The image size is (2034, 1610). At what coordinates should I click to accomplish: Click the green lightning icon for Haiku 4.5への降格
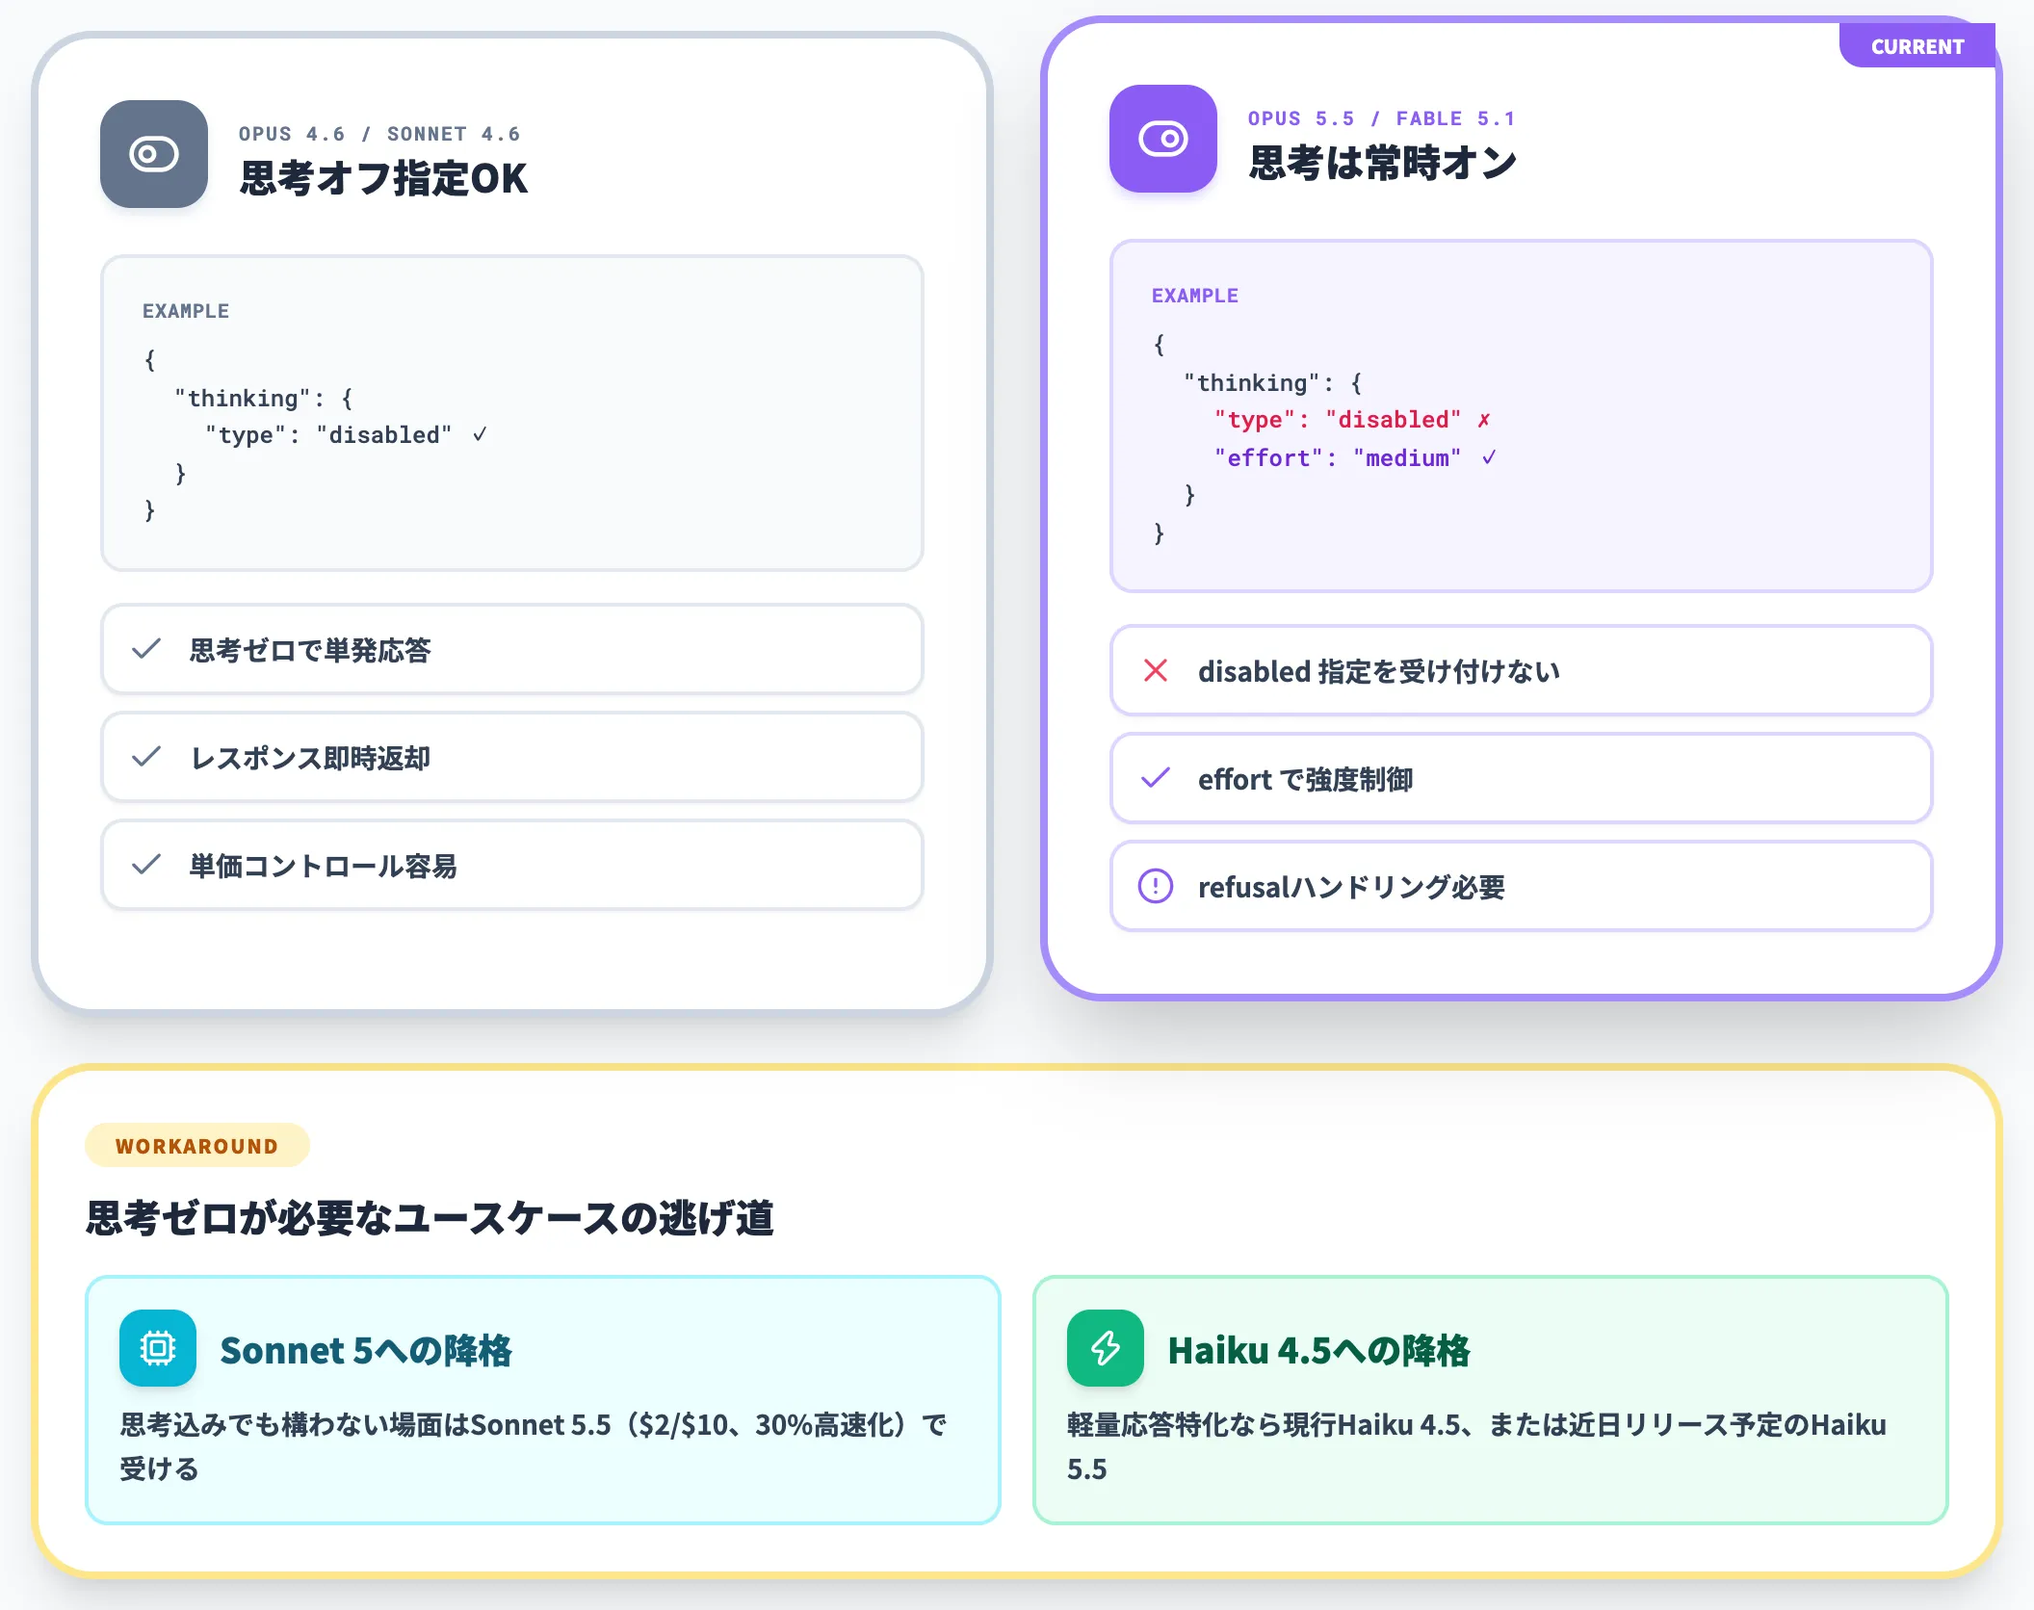tap(1106, 1348)
